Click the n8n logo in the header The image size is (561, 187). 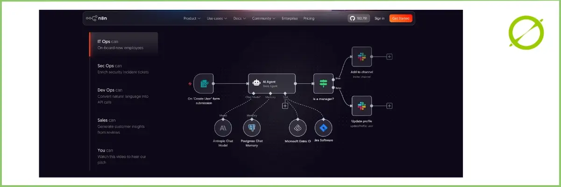(x=97, y=18)
